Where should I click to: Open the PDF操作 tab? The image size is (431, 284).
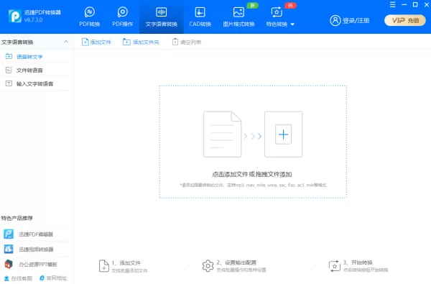point(123,17)
